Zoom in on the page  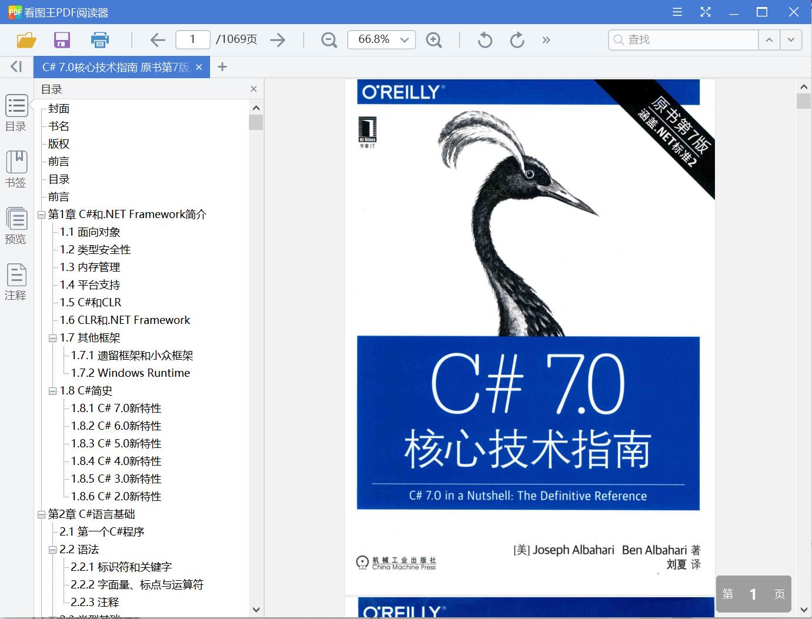(434, 40)
